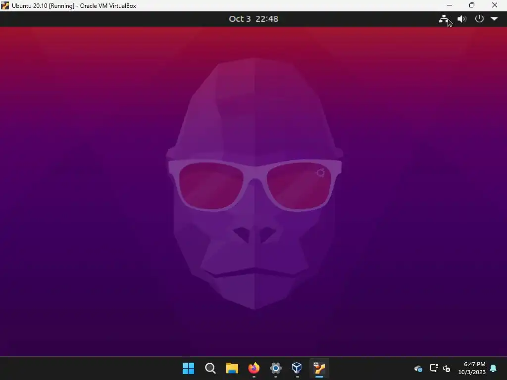Image resolution: width=507 pixels, height=380 pixels.
Task: Open the Windows Start menu
Action: [x=188, y=368]
